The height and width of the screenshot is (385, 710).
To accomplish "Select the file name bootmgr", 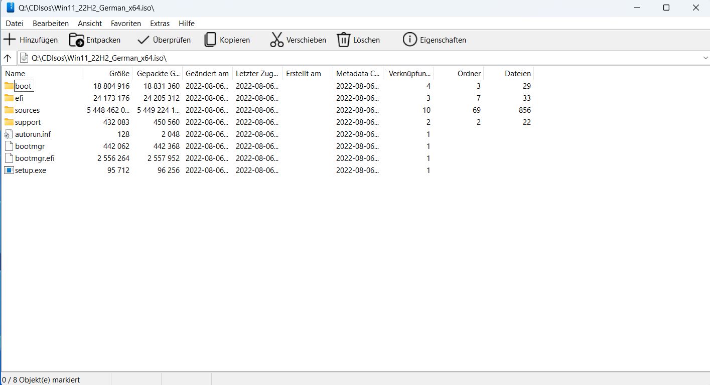I will pos(30,146).
